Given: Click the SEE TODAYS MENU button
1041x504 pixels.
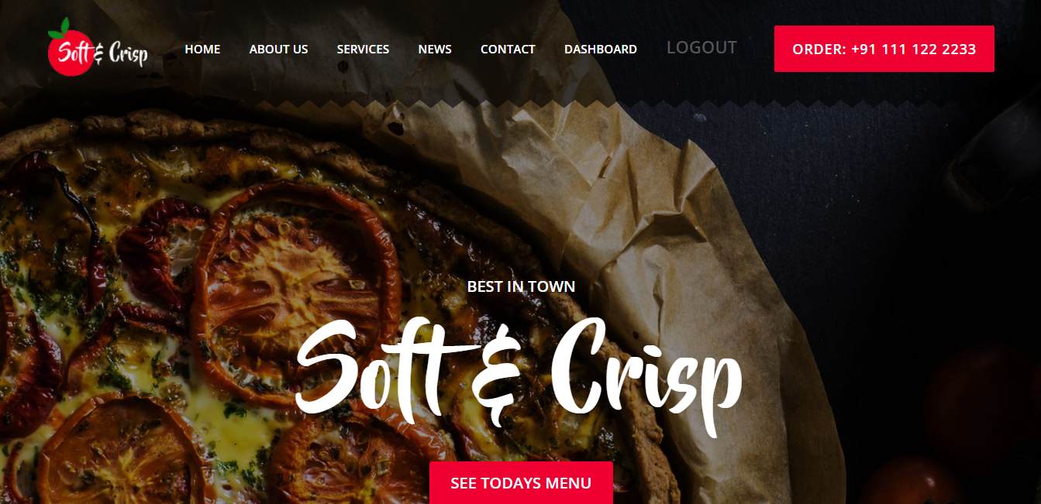Looking at the screenshot, I should pos(521,483).
